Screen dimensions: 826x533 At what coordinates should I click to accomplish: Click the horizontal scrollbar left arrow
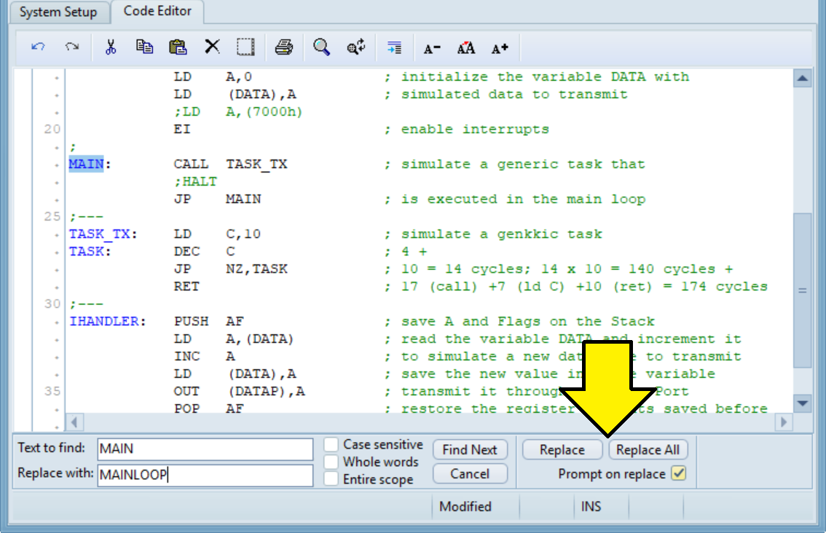(74, 422)
